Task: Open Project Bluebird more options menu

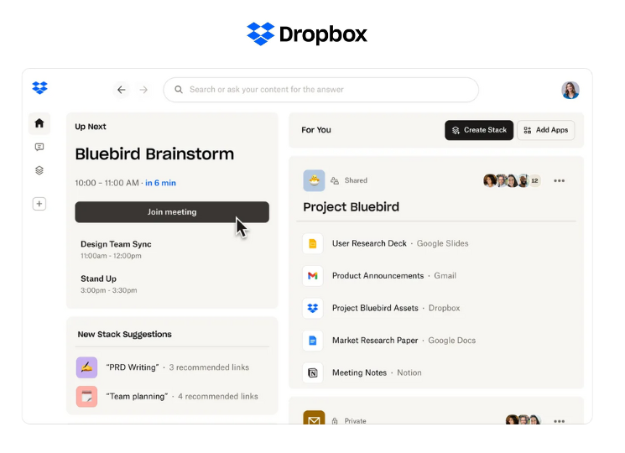Action: pos(559,180)
